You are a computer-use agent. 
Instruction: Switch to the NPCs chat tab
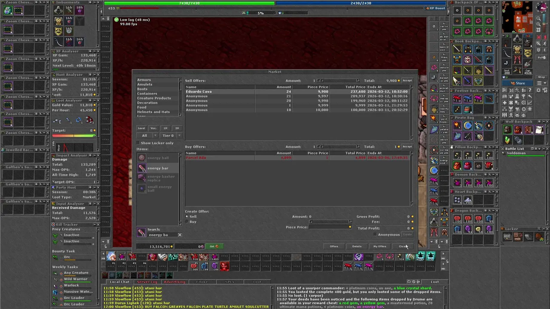(x=229, y=282)
